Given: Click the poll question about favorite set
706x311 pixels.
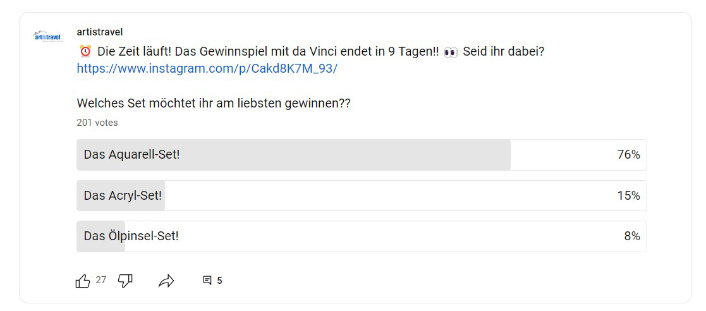Looking at the screenshot, I should [x=213, y=103].
